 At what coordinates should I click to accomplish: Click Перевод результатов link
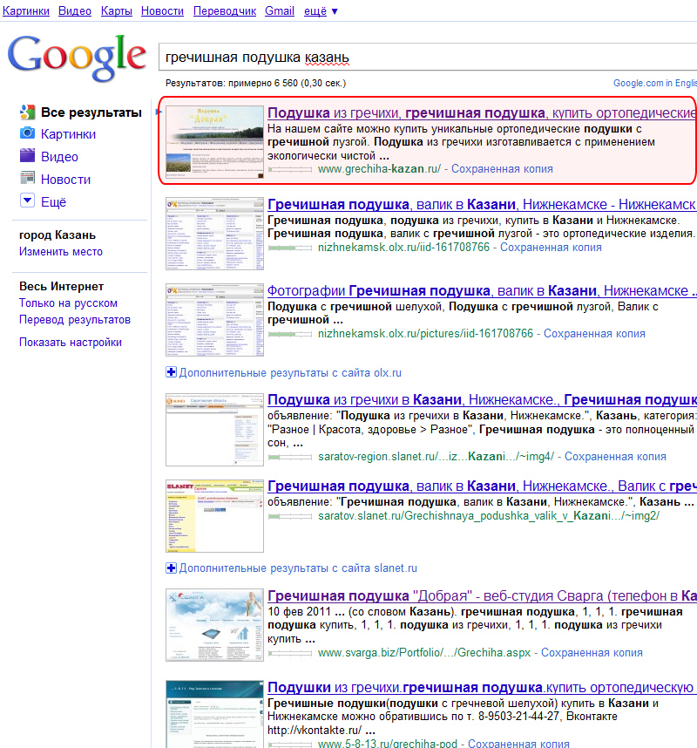coord(75,319)
